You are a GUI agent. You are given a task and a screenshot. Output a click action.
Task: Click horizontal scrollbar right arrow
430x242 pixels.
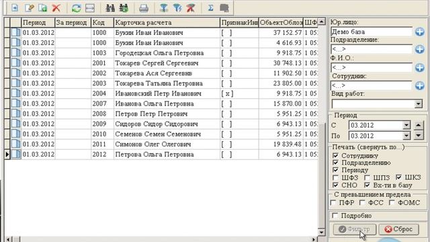point(314,239)
